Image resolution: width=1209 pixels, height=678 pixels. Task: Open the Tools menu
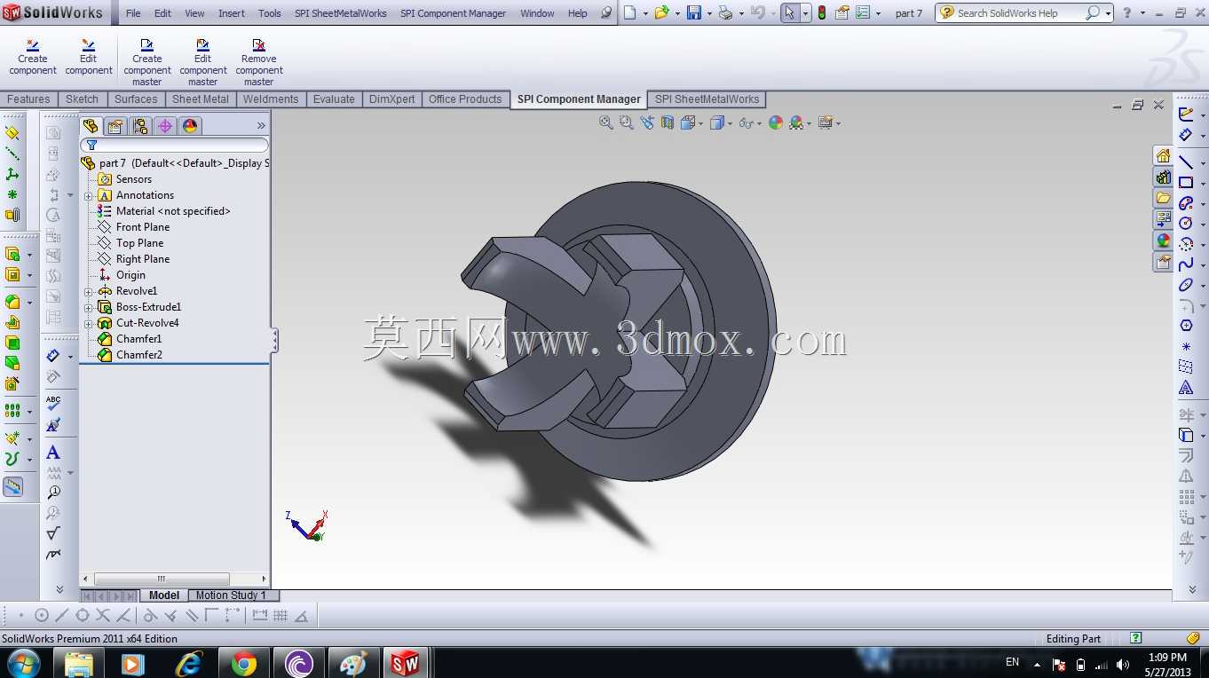click(270, 13)
